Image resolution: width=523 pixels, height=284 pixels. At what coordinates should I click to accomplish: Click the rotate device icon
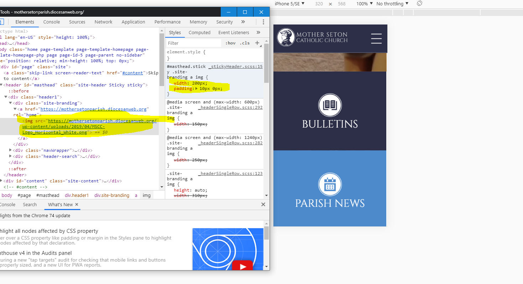(419, 4)
